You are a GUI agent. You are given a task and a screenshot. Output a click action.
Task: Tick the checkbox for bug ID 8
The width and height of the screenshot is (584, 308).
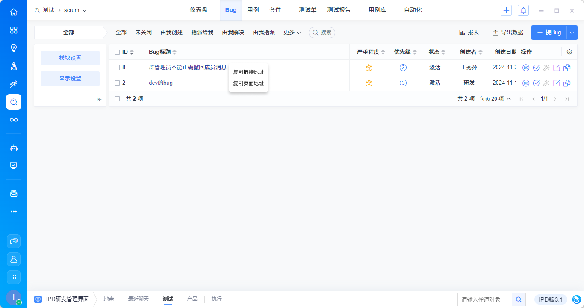click(x=117, y=68)
